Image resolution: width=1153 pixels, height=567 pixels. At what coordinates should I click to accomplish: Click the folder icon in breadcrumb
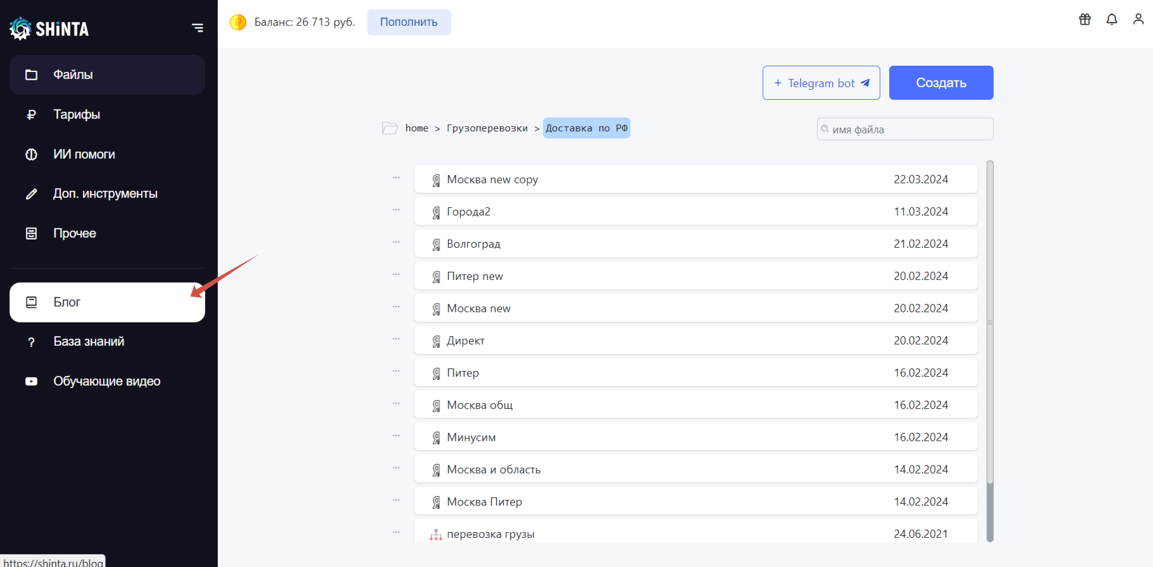click(x=390, y=128)
